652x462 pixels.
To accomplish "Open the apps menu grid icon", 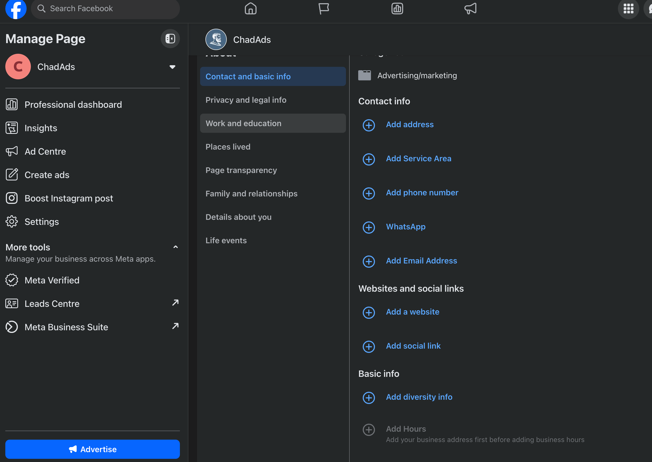I will [x=628, y=9].
